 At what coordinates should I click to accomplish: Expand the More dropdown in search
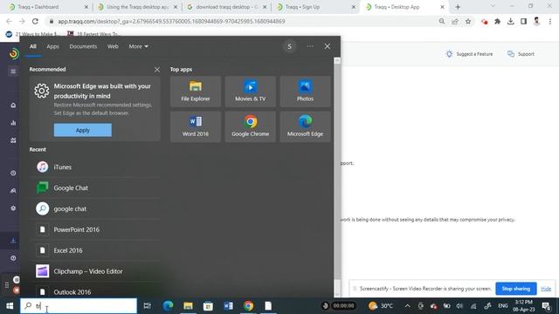click(138, 46)
